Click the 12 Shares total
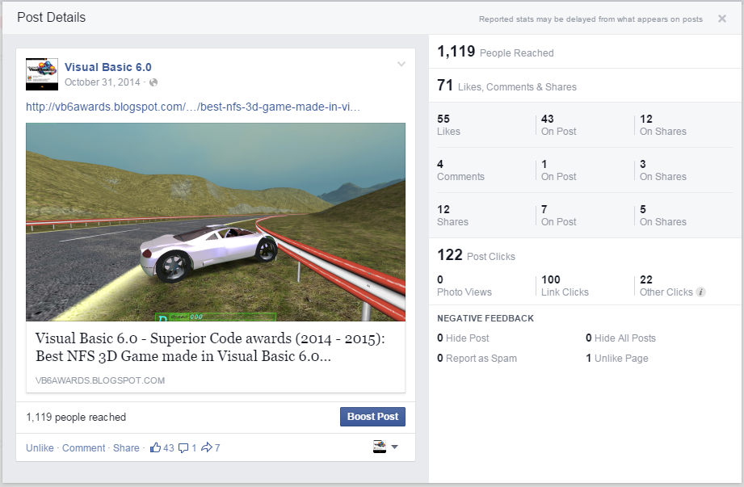Viewport: 744px width, 487px height. click(x=452, y=216)
